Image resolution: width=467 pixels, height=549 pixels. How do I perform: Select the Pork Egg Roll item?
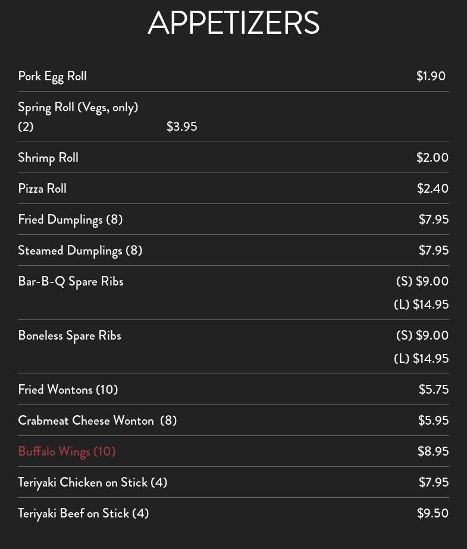click(x=52, y=76)
